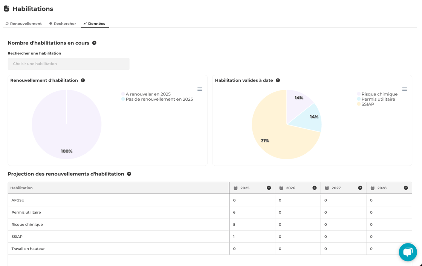The image size is (422, 266).
Task: Click the Permis utilitaire table row
Action: (26, 212)
